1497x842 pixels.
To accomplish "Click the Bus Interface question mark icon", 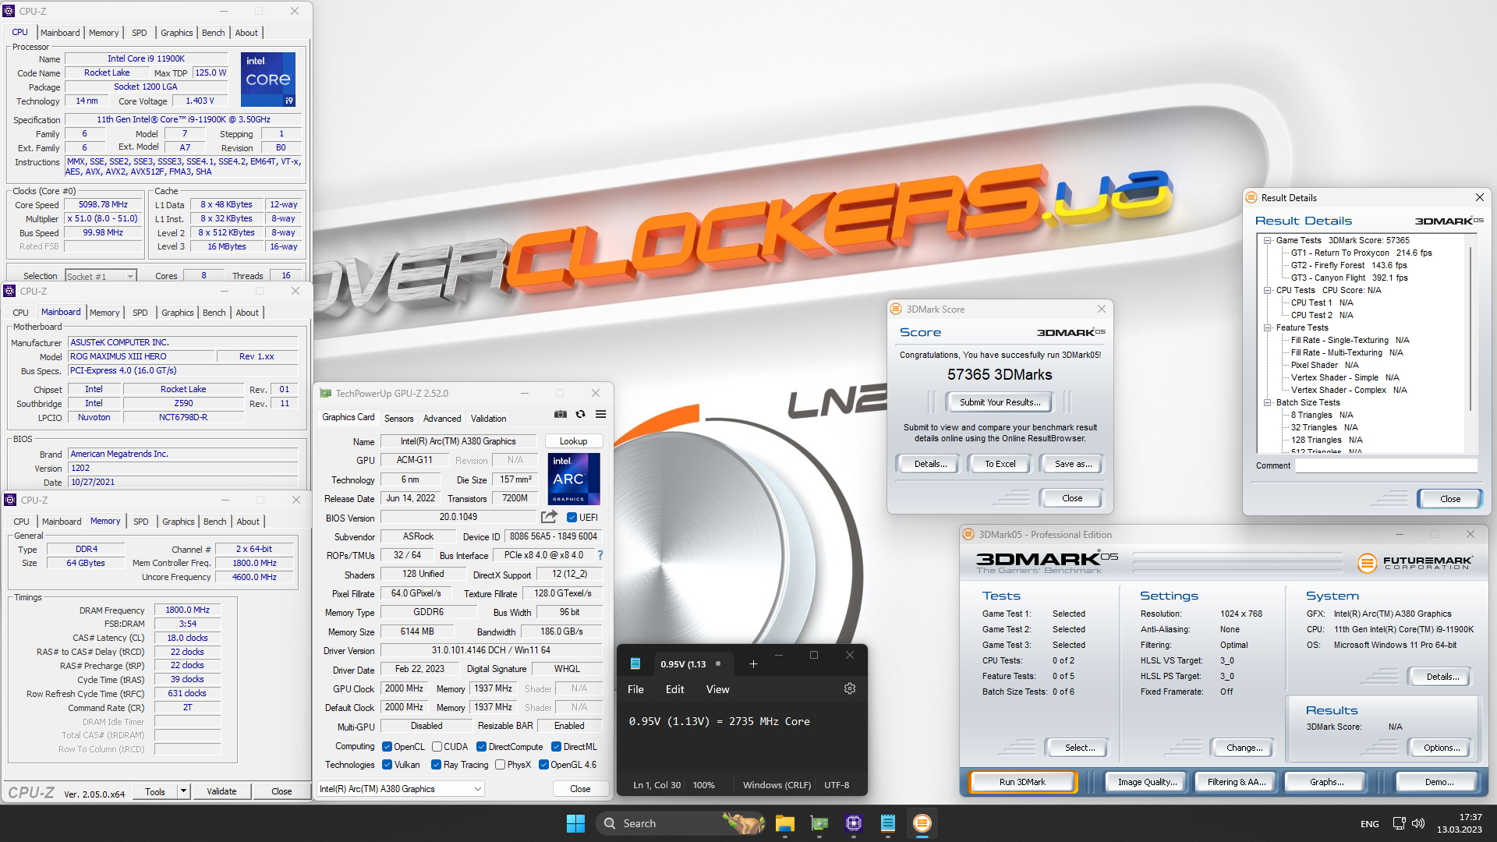I will coord(600,555).
